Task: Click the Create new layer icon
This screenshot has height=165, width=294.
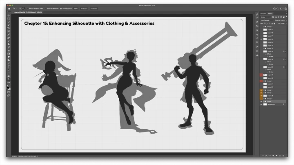Action: click(x=280, y=156)
